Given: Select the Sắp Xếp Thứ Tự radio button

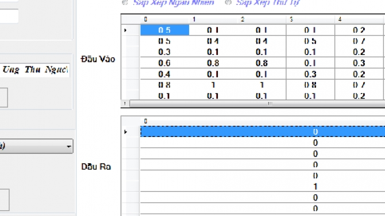Looking at the screenshot, I should coord(228,3).
